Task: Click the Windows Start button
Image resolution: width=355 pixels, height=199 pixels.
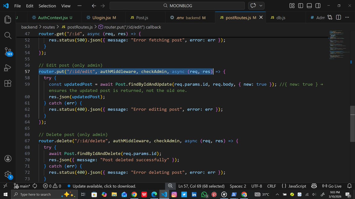Action: click(x=5, y=194)
